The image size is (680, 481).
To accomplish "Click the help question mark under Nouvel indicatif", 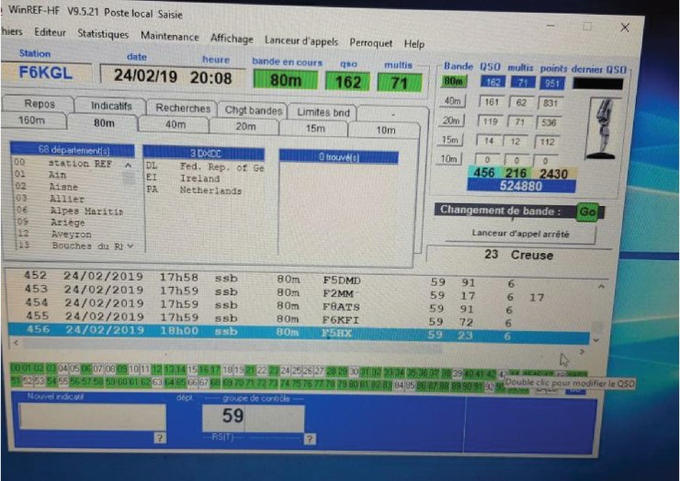I will point(159,438).
